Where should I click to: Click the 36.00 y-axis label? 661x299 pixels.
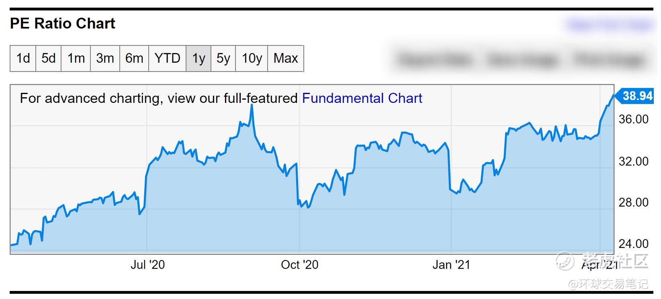tap(634, 119)
